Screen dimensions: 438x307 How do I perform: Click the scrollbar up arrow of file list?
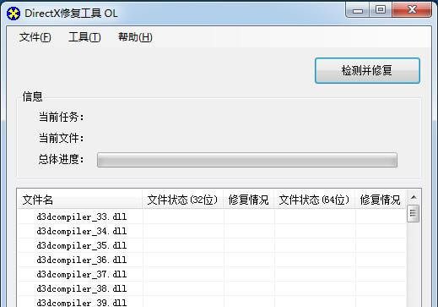click(414, 197)
